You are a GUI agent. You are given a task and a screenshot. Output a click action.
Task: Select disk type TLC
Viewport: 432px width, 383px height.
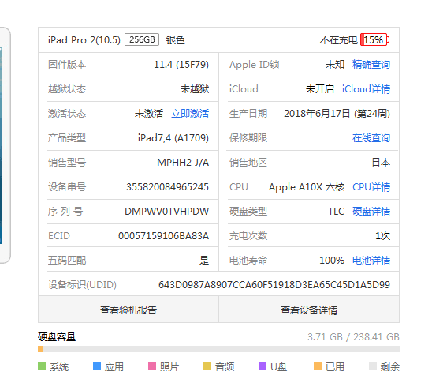pyautogui.click(x=336, y=212)
